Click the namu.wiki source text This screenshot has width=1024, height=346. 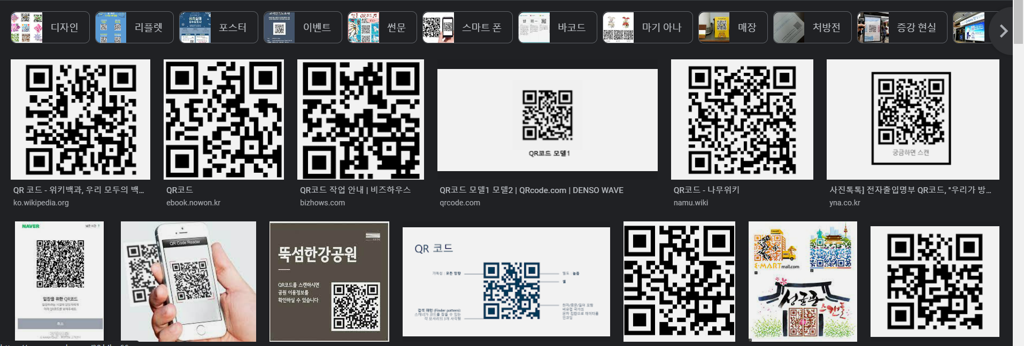click(x=691, y=203)
